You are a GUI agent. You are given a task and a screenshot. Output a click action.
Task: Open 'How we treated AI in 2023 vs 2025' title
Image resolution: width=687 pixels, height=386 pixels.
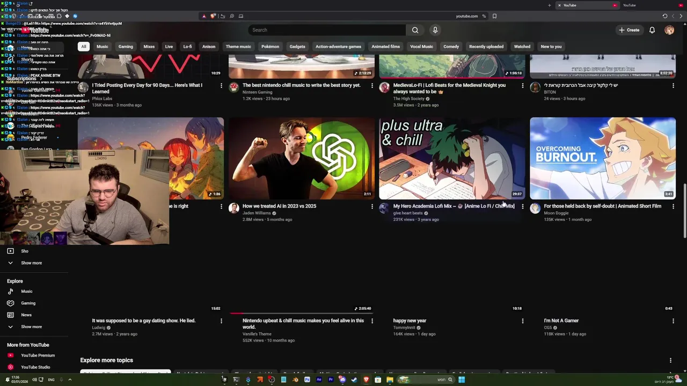click(279, 206)
